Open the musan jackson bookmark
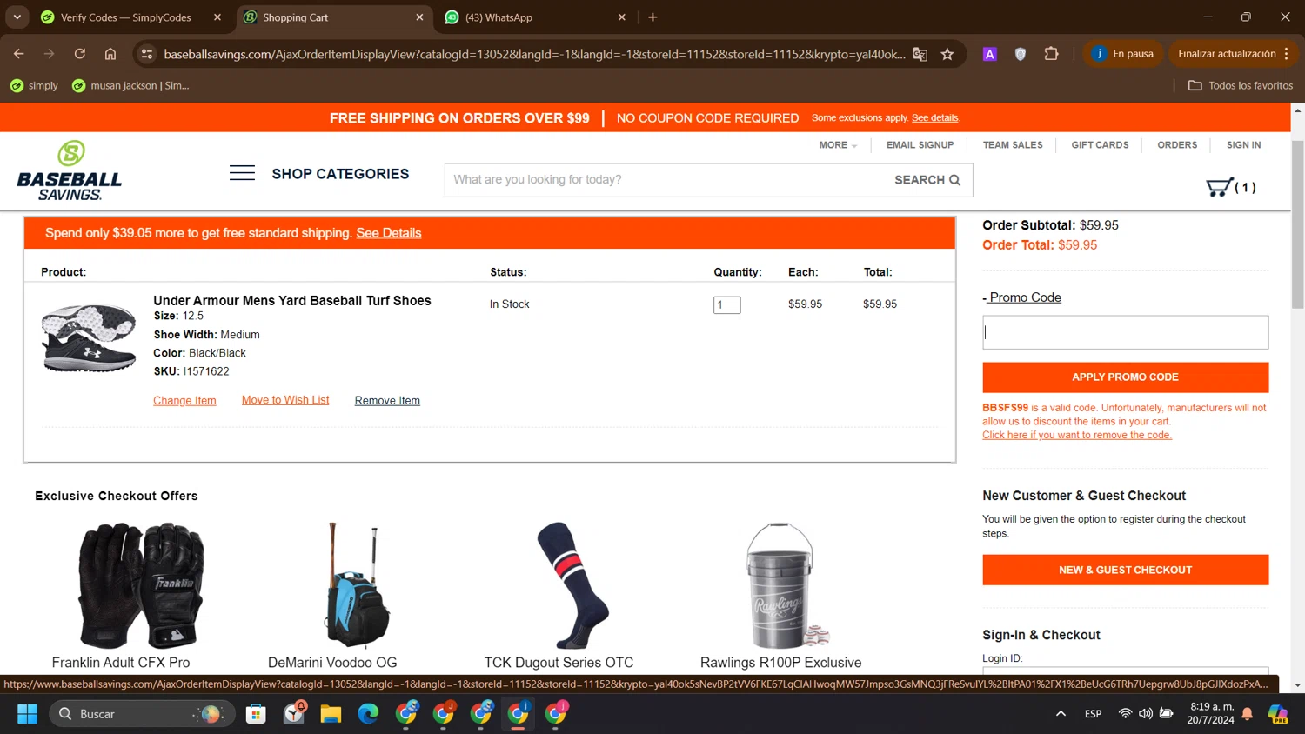 coord(130,85)
